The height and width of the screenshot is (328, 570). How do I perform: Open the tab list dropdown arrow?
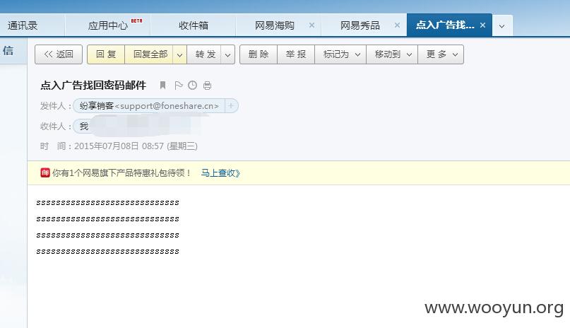pyautogui.click(x=501, y=26)
